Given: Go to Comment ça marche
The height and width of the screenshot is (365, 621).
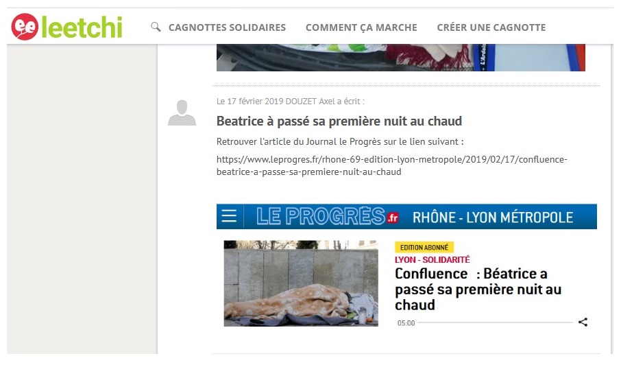Looking at the screenshot, I should [x=361, y=27].
